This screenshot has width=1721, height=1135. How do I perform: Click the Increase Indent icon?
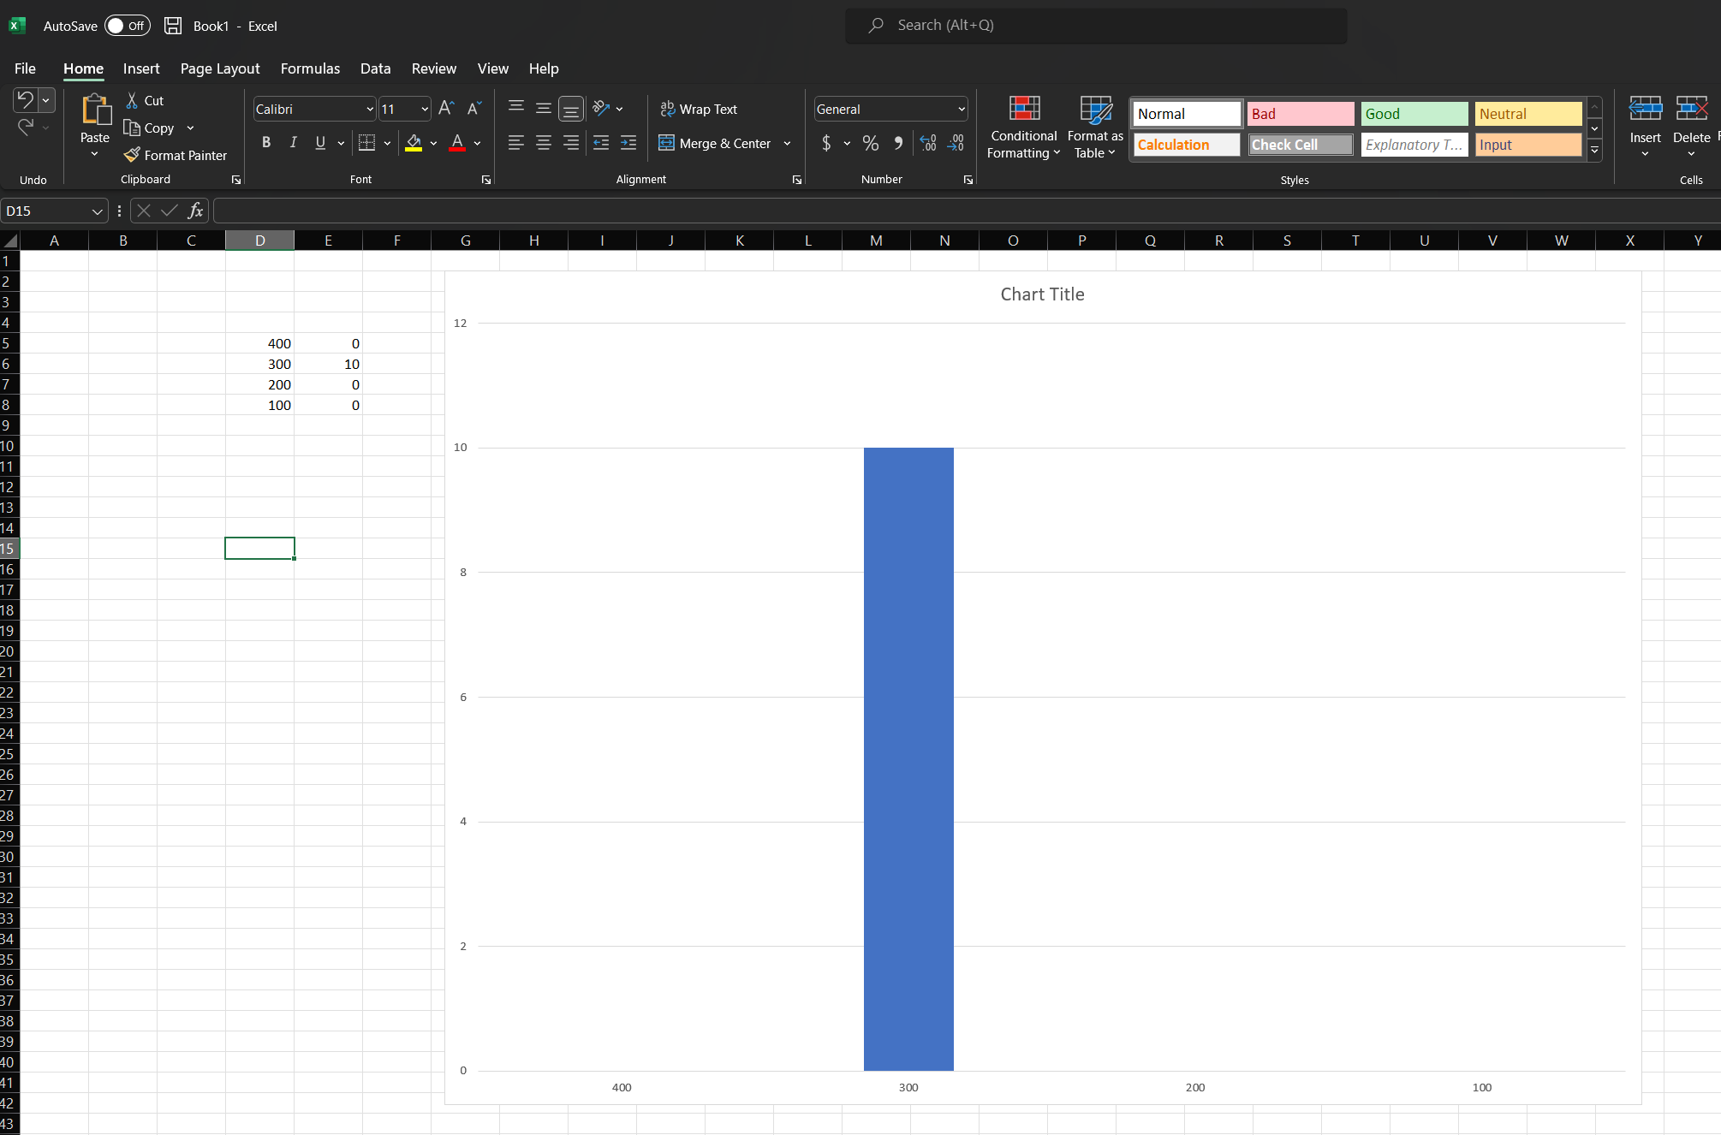628,143
